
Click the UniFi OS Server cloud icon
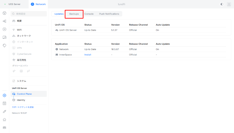click(x=57, y=30)
